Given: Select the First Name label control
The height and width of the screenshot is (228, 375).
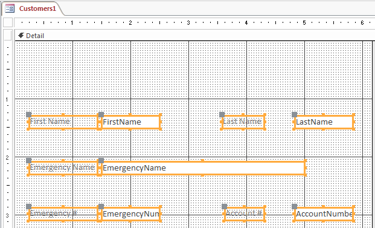Looking at the screenshot, I should 63,122.
